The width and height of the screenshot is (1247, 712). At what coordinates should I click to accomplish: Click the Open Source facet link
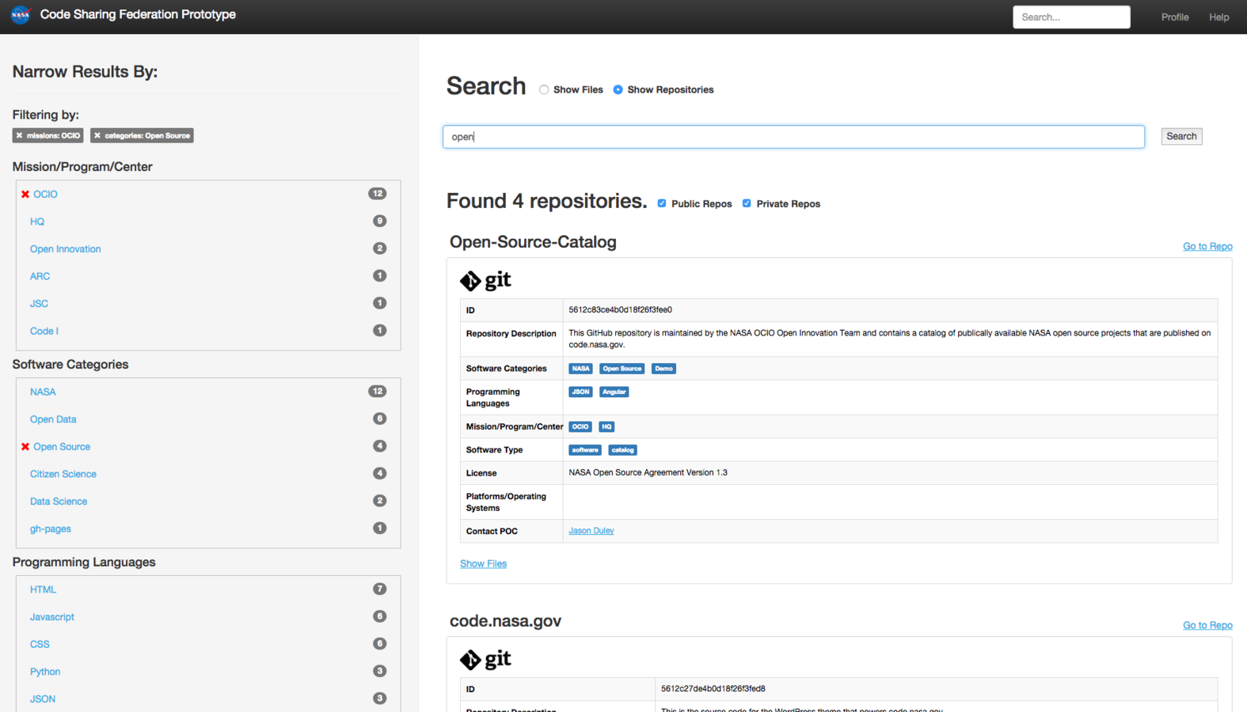point(62,447)
